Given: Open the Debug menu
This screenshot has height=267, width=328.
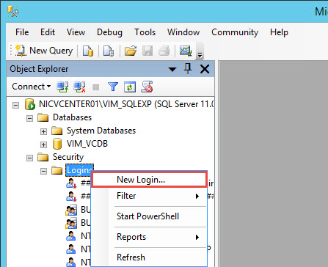Looking at the screenshot, I should coord(109,32).
